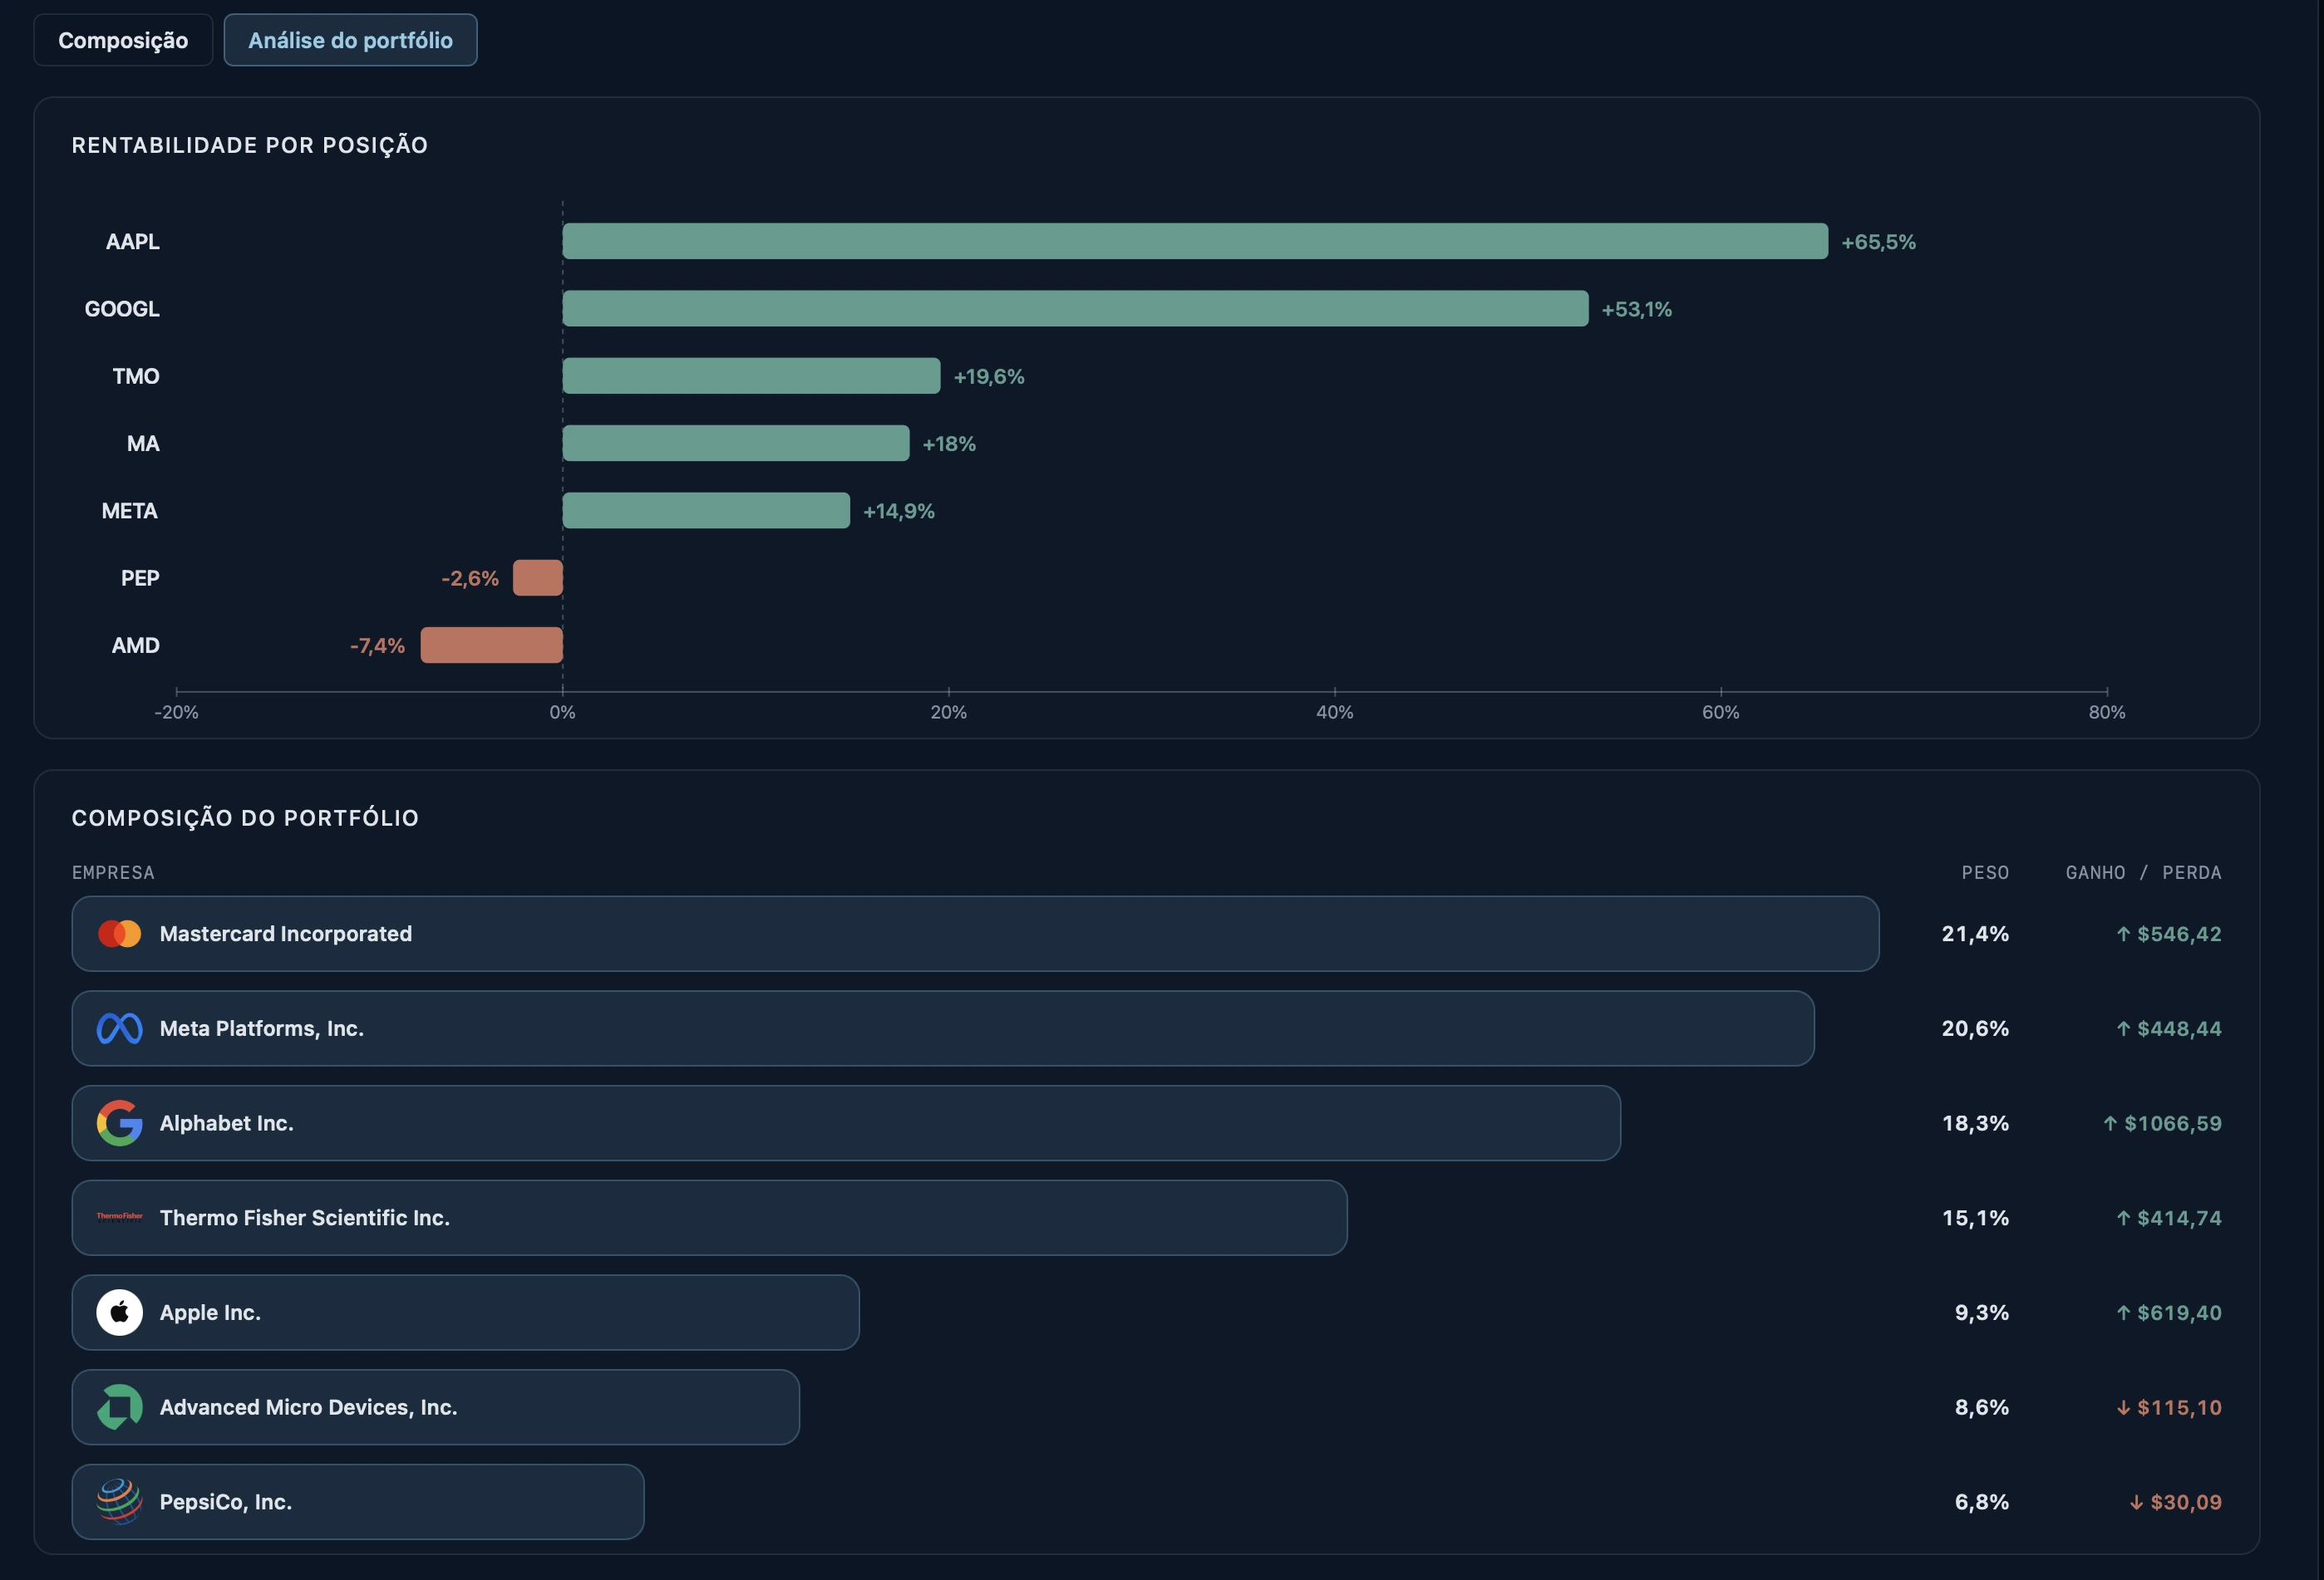This screenshot has width=2324, height=1580.
Task: Click the PESO column header
Action: pyautogui.click(x=1985, y=872)
